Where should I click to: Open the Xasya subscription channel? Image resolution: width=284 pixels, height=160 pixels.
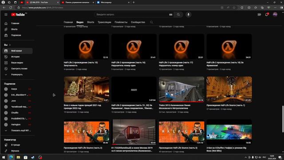tap(17, 89)
